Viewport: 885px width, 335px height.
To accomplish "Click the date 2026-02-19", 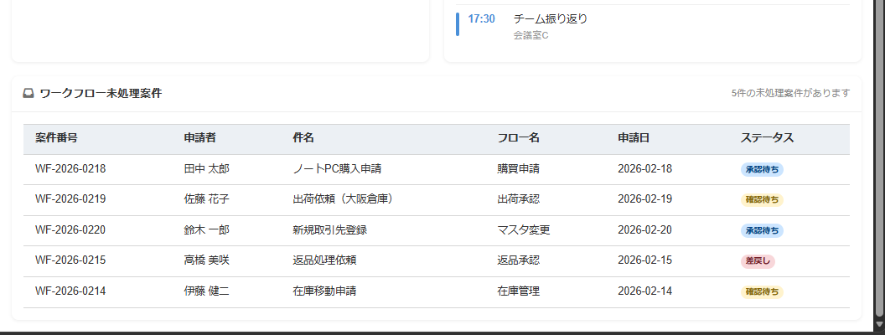I will coord(645,199).
